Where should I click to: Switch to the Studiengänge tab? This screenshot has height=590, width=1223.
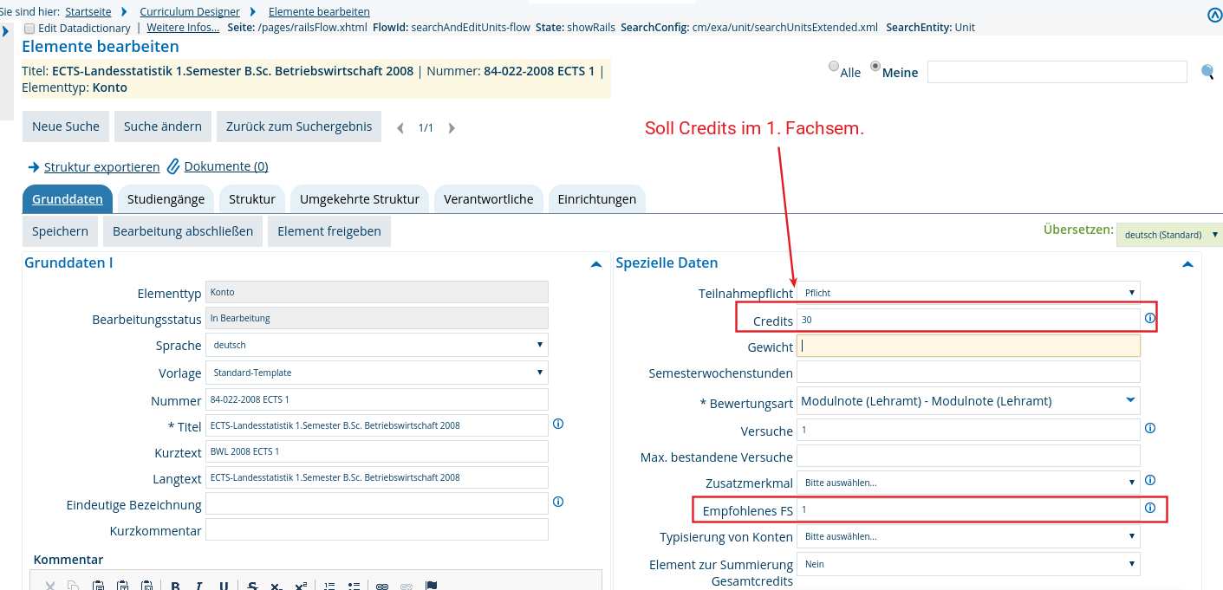166,199
